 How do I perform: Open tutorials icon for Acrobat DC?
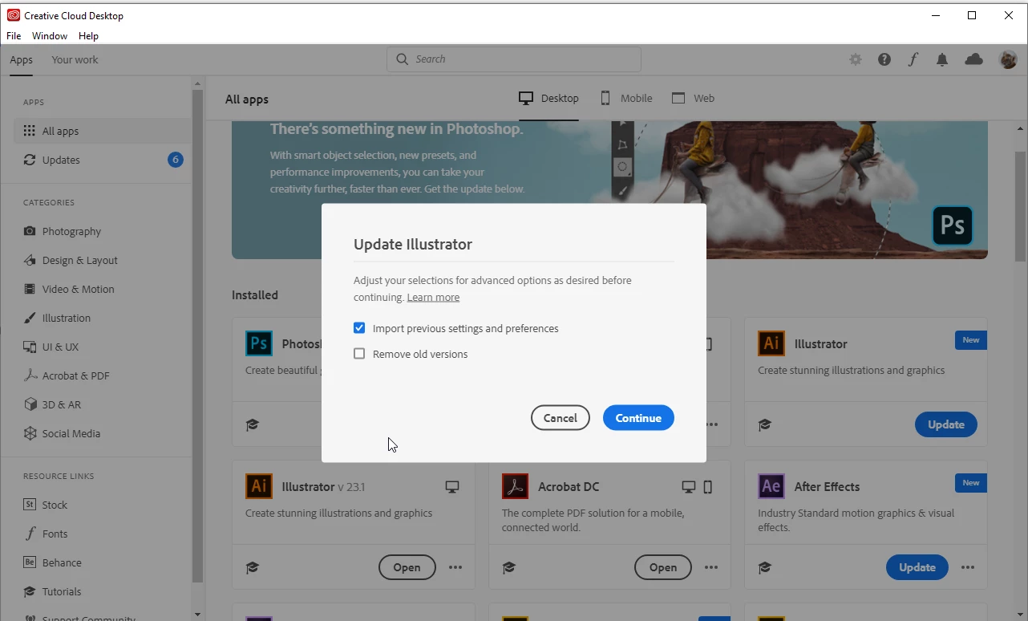point(508,567)
